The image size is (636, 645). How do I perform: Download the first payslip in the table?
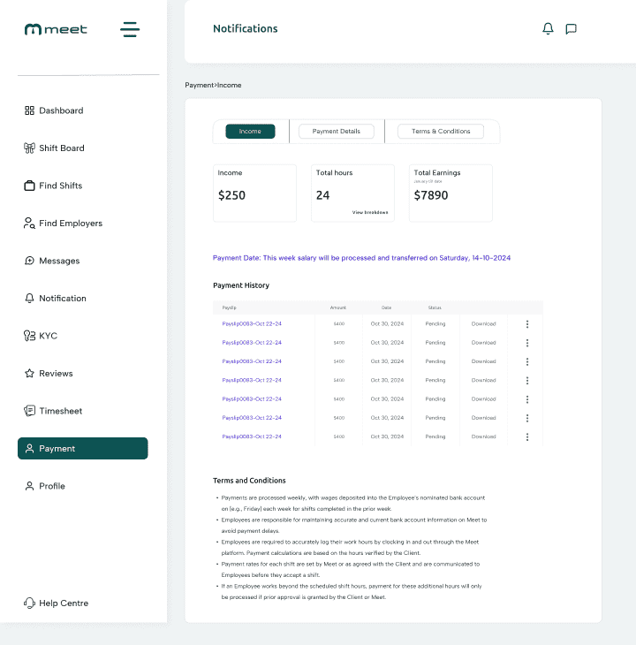[483, 324]
